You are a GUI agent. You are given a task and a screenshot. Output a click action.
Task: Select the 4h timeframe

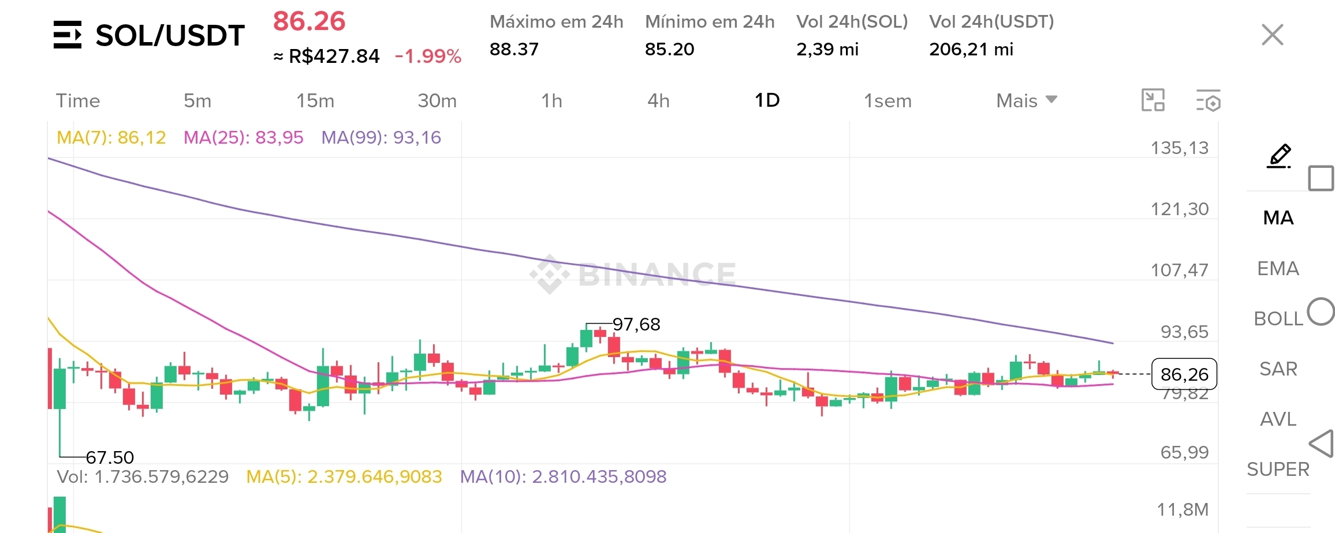tap(658, 101)
